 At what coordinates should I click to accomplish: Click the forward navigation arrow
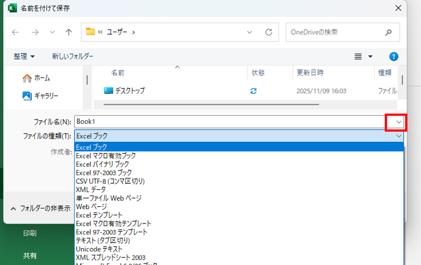35,32
